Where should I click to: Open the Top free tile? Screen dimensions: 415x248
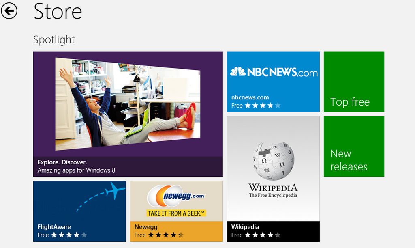(x=354, y=82)
